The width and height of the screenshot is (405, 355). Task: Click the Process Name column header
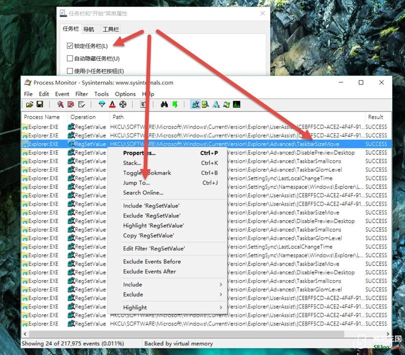pos(44,117)
